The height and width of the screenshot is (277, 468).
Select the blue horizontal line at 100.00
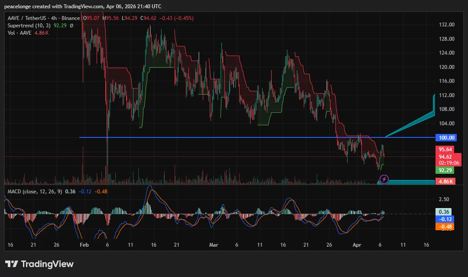pos(217,137)
